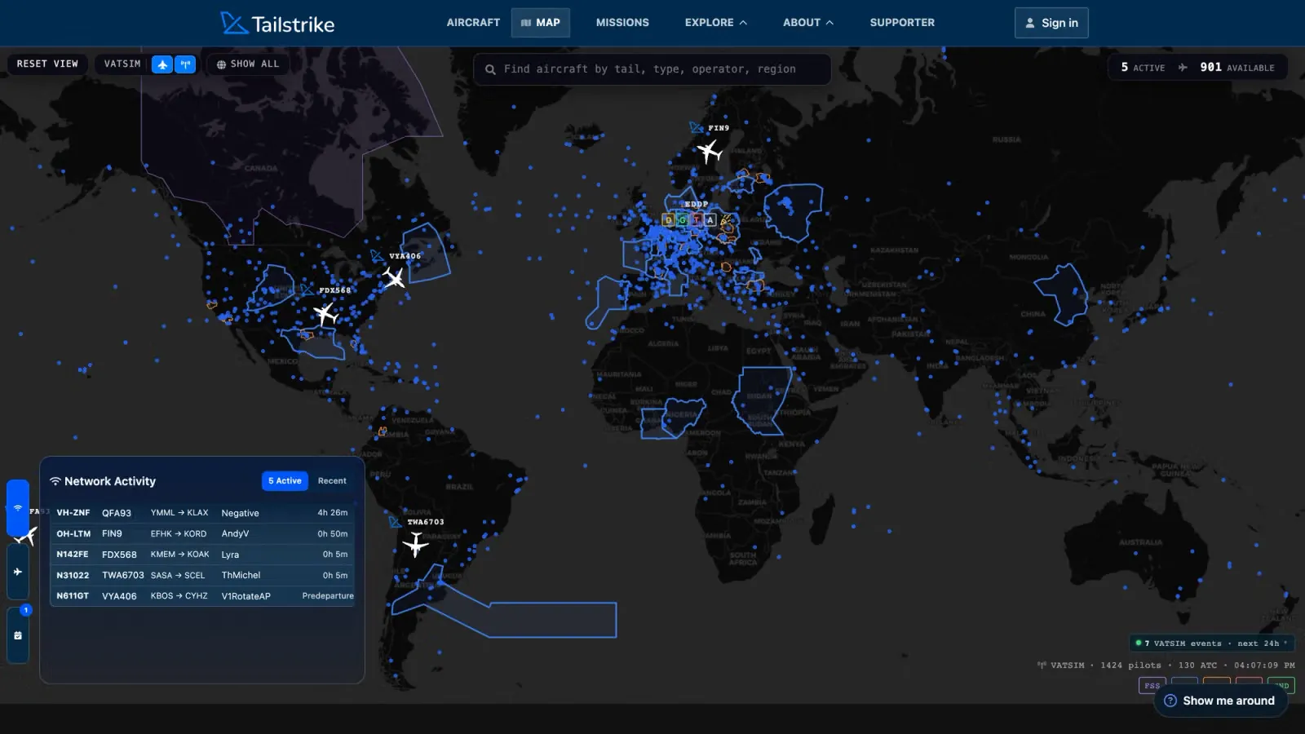Click the QFA93 aircraft marker by sidebar
1305x734 pixels.
(26, 536)
